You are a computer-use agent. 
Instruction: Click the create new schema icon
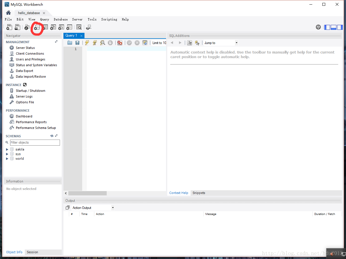tap(37, 27)
